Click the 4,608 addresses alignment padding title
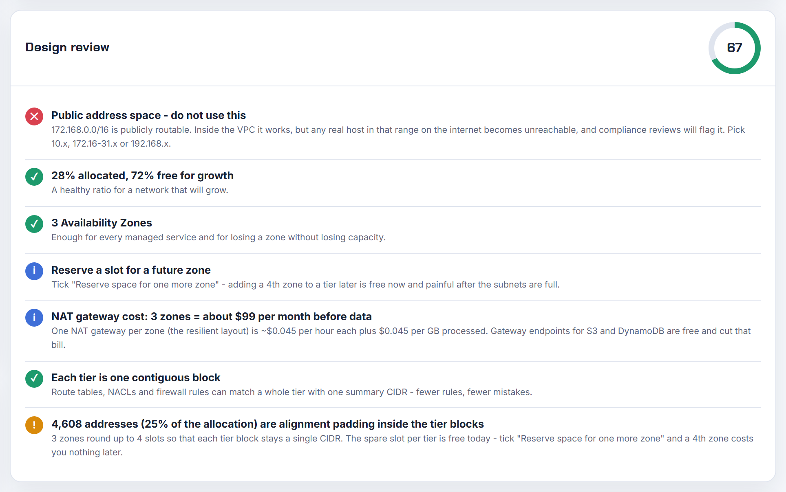The width and height of the screenshot is (786, 492). click(x=267, y=424)
